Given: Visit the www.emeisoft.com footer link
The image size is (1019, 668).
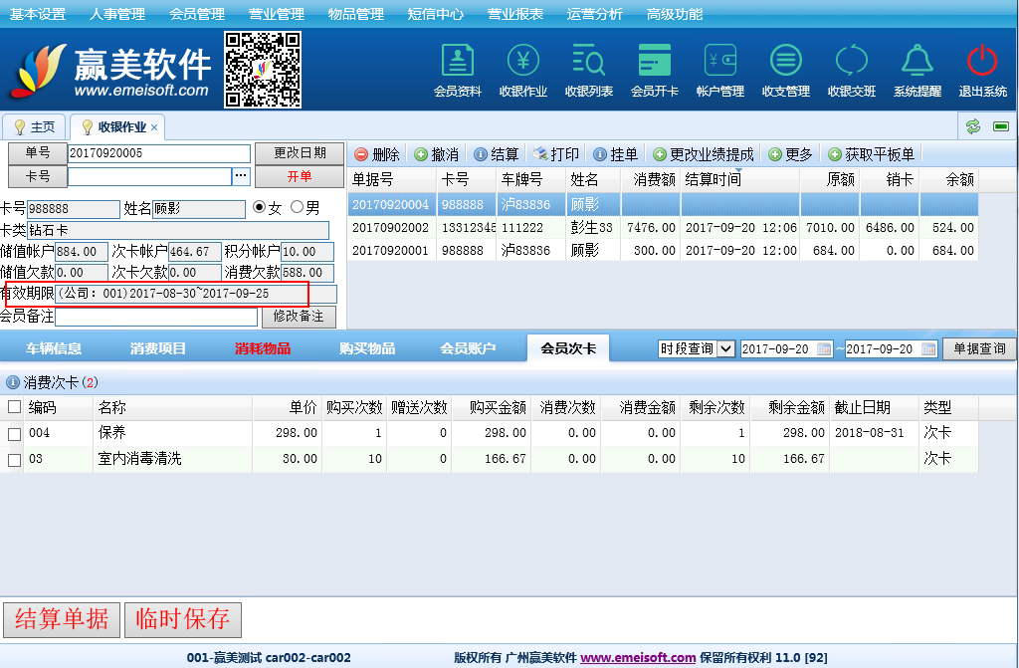Looking at the screenshot, I should pos(638,658).
